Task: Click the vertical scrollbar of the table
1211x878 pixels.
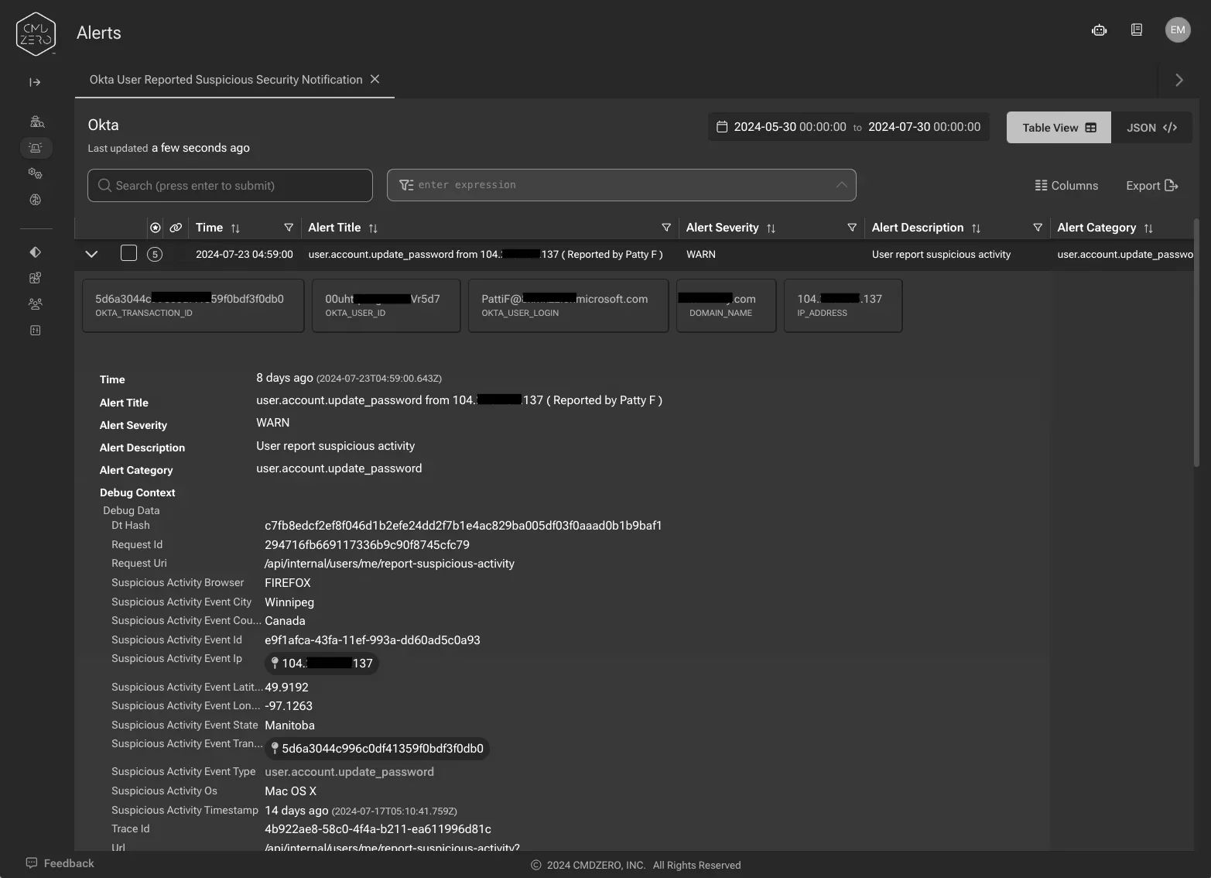Action: [x=1197, y=344]
